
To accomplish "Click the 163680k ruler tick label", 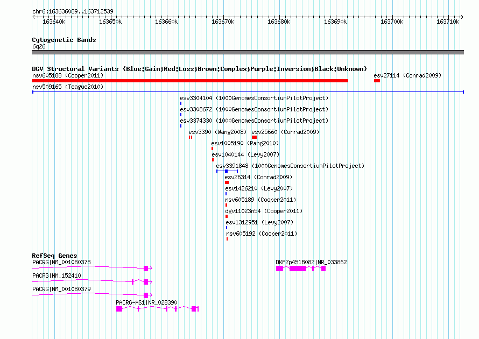I will click(279, 22).
